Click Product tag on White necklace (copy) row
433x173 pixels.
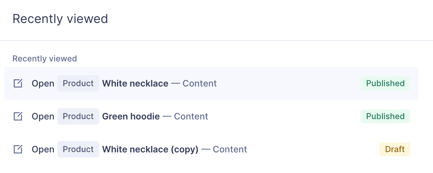click(x=78, y=149)
